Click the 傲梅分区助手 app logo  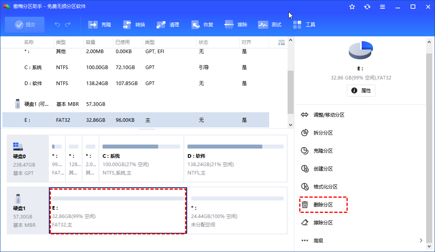point(7,6)
